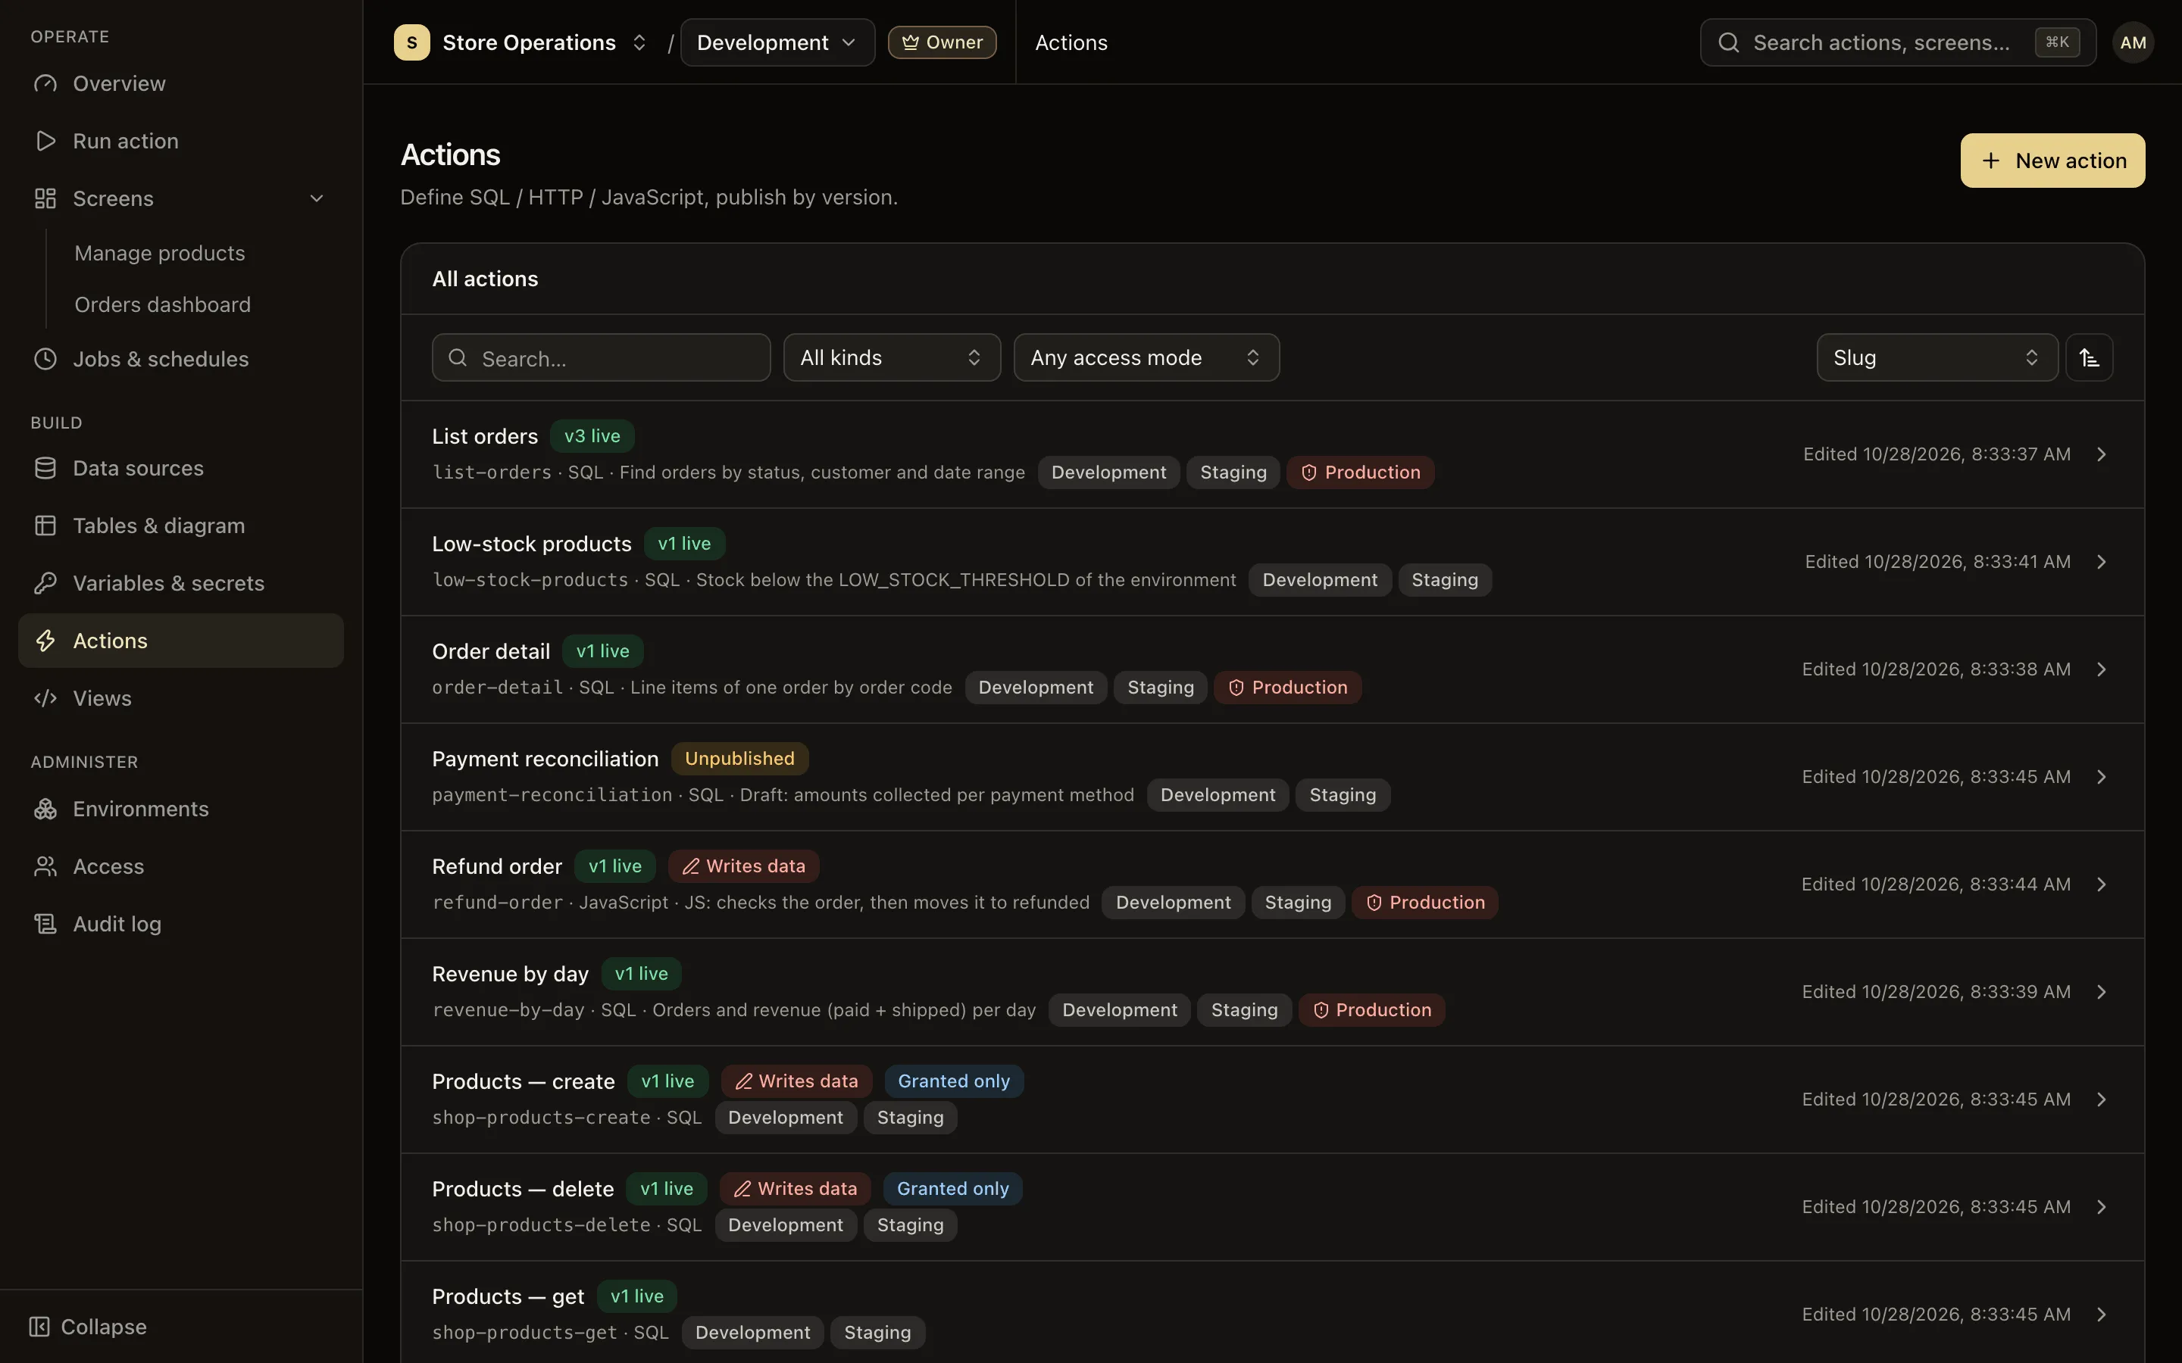Open the Manage products screen

(x=160, y=252)
